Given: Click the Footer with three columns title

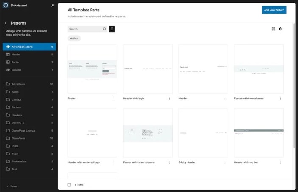Looking at the screenshot, I should point(139,162).
